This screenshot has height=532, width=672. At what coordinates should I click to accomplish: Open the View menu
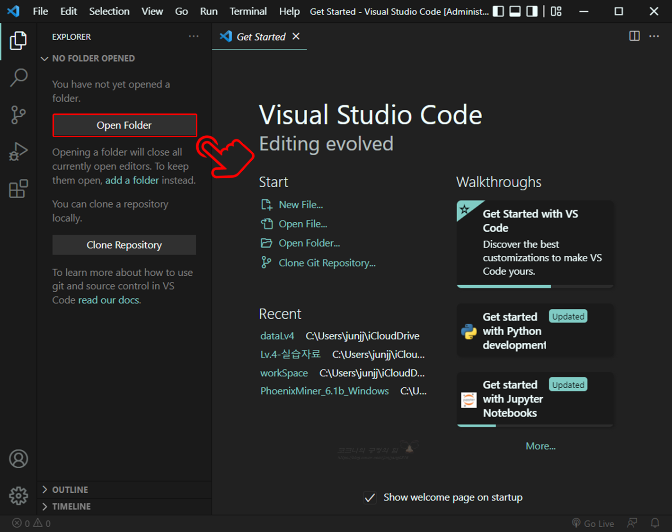click(x=152, y=11)
